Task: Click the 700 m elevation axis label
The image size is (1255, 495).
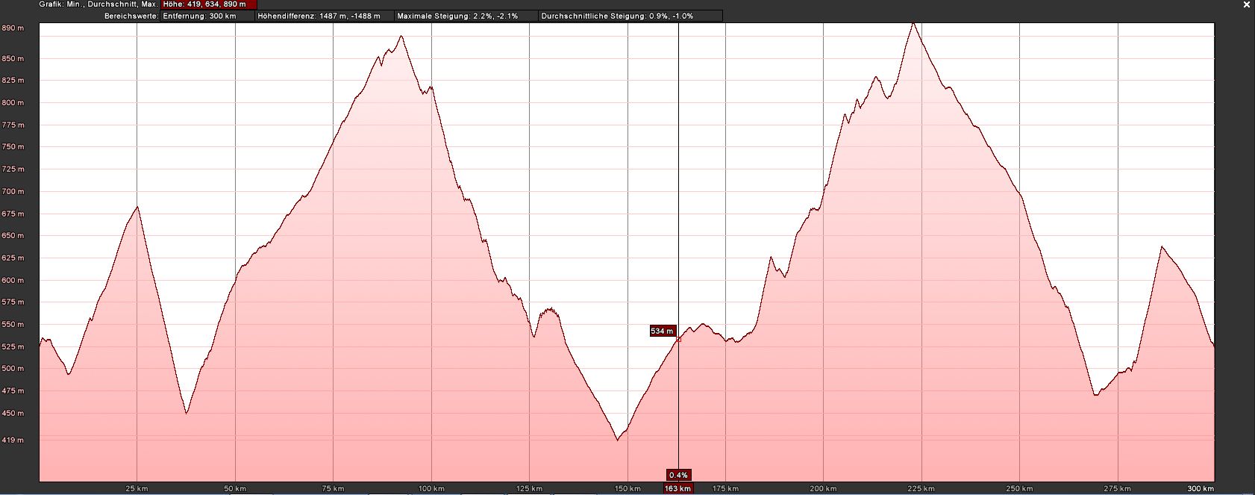Action: click(x=13, y=191)
